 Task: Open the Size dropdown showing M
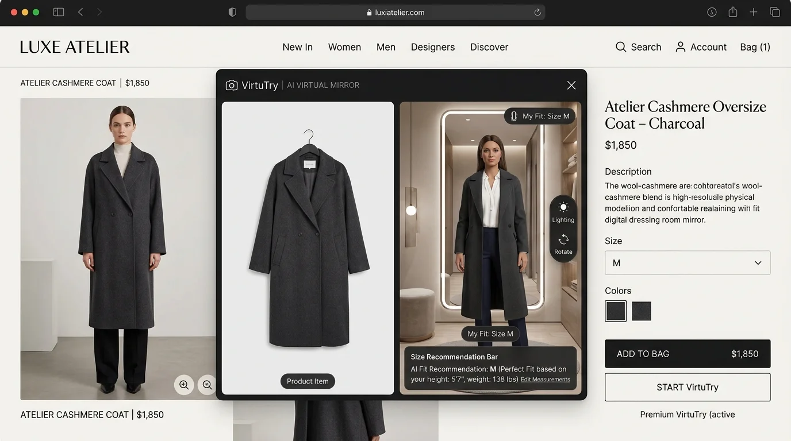(688, 263)
